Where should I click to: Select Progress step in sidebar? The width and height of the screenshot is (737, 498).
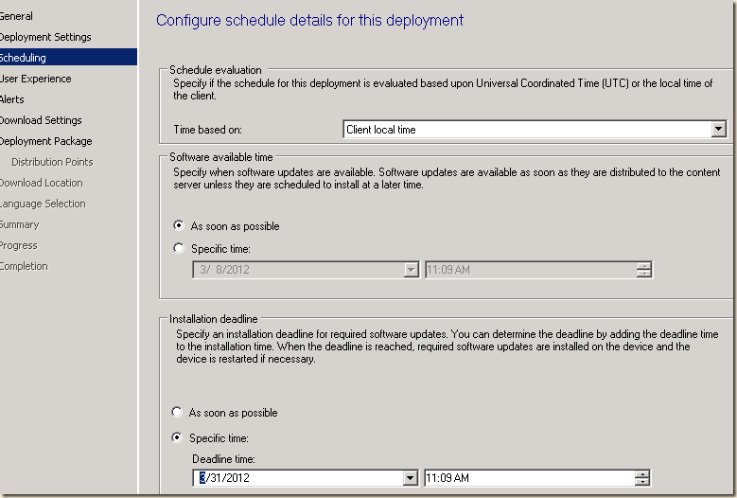[x=19, y=245]
